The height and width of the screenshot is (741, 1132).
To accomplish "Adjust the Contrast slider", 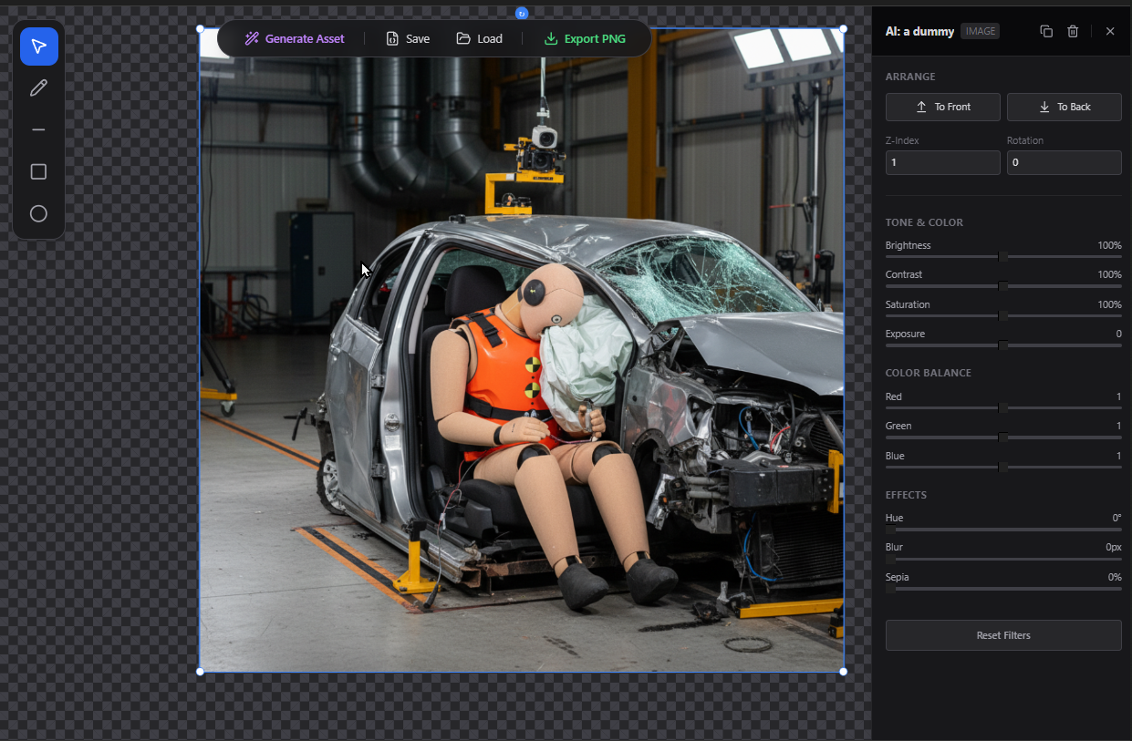I will pos(1003,286).
